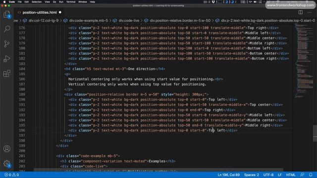
Task: Select breadcrumb div.code-example.mb-5
Action: (89, 20)
